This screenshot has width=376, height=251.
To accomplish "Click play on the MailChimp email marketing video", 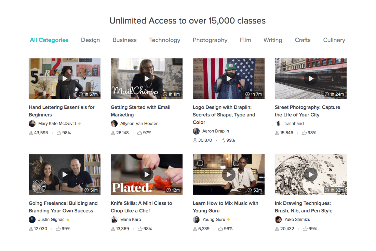I will [147, 79].
